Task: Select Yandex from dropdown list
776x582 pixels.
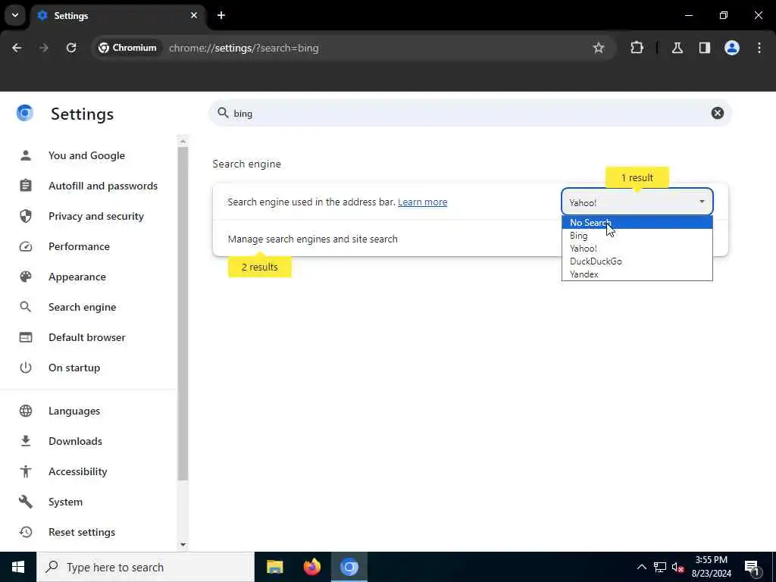Action: point(637,274)
